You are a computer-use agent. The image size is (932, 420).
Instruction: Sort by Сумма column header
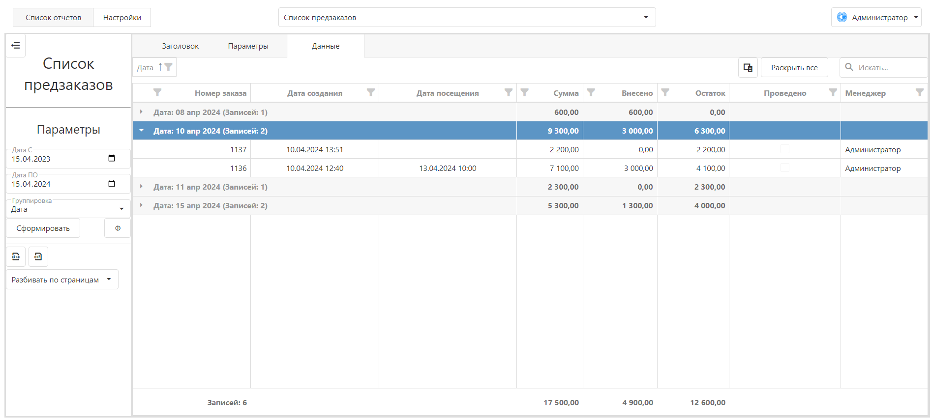(566, 93)
